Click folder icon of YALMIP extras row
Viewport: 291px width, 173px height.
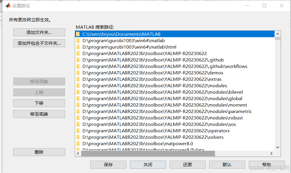[78, 79]
